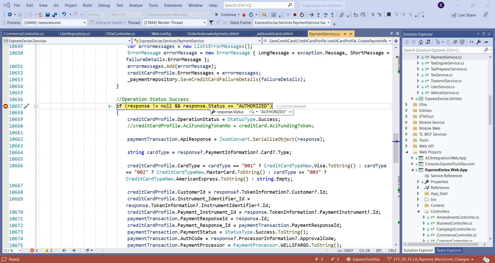The height and width of the screenshot is (263, 495).
Task: Save the current file with the disk icon
Action: pos(48,15)
